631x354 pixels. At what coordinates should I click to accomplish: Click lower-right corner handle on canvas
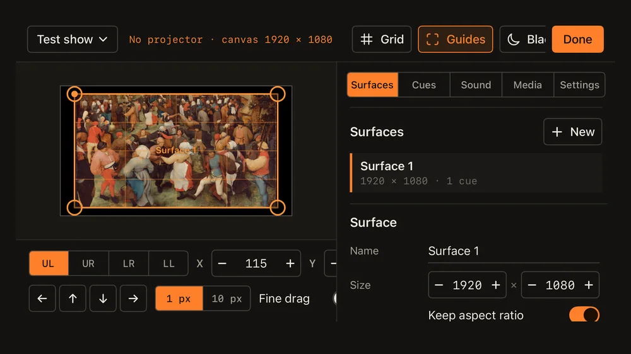[x=278, y=208]
